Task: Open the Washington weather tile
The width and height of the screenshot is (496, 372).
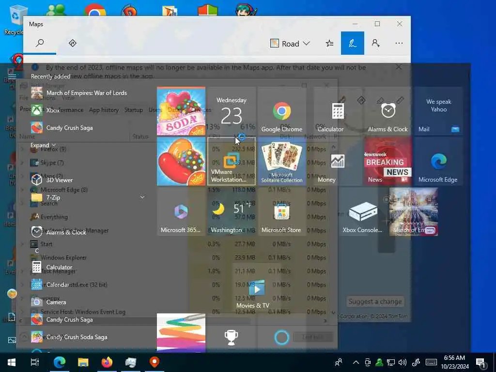Action: point(231,212)
